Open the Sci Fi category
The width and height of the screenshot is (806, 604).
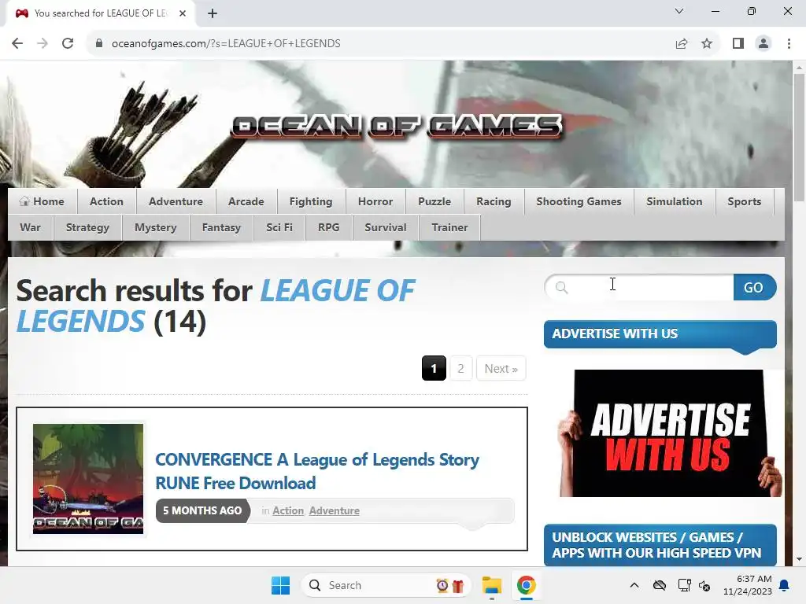pyautogui.click(x=279, y=227)
